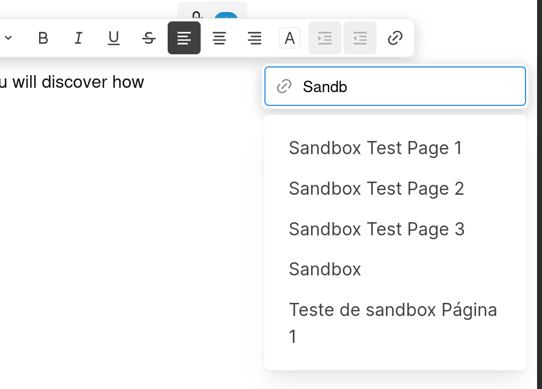The width and height of the screenshot is (542, 389).
Task: Increase indent of the paragraph
Action: 325,38
